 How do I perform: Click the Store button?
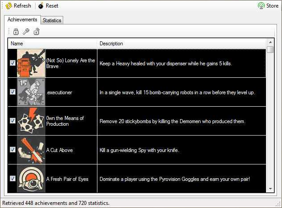268,6
